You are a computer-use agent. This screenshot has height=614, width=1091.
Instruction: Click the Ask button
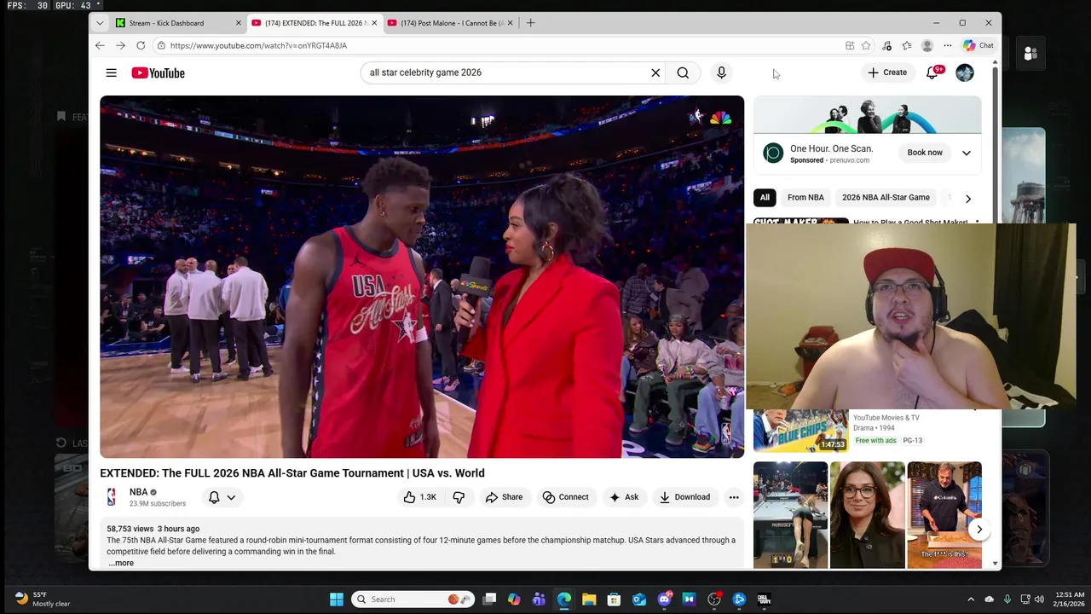point(624,497)
